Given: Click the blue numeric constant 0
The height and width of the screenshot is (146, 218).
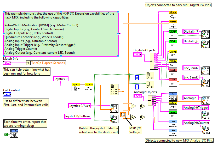Looking at the screenshot, I should pyautogui.click(x=137, y=78).
